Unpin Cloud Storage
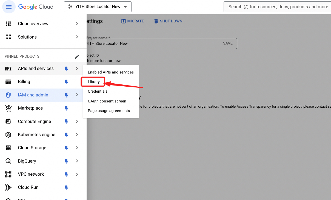Viewport: 331px width, 200px height. [x=66, y=148]
